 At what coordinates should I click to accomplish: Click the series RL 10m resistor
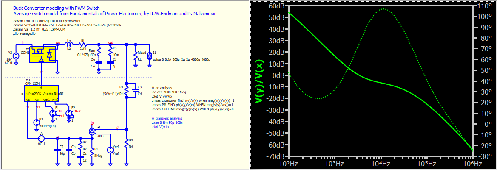pos(83,45)
